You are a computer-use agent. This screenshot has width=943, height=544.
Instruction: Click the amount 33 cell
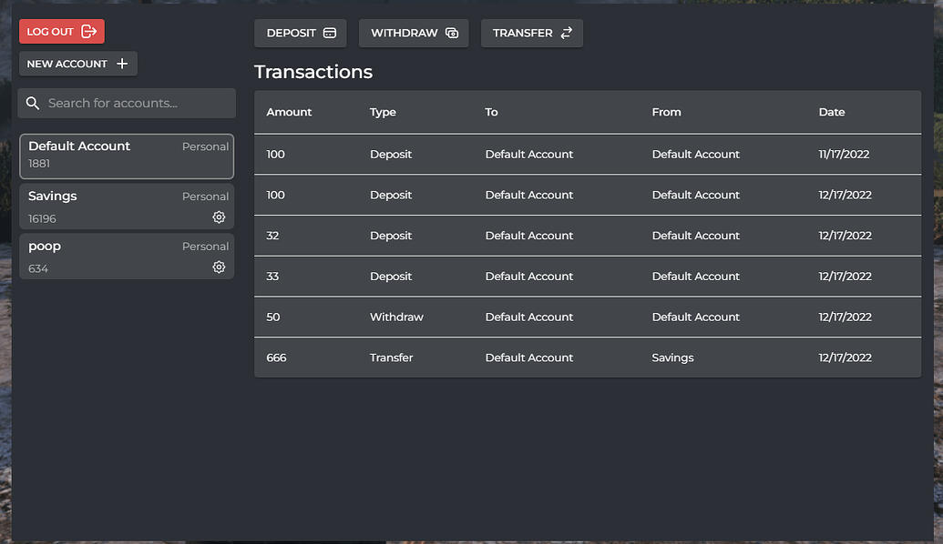pos(272,277)
